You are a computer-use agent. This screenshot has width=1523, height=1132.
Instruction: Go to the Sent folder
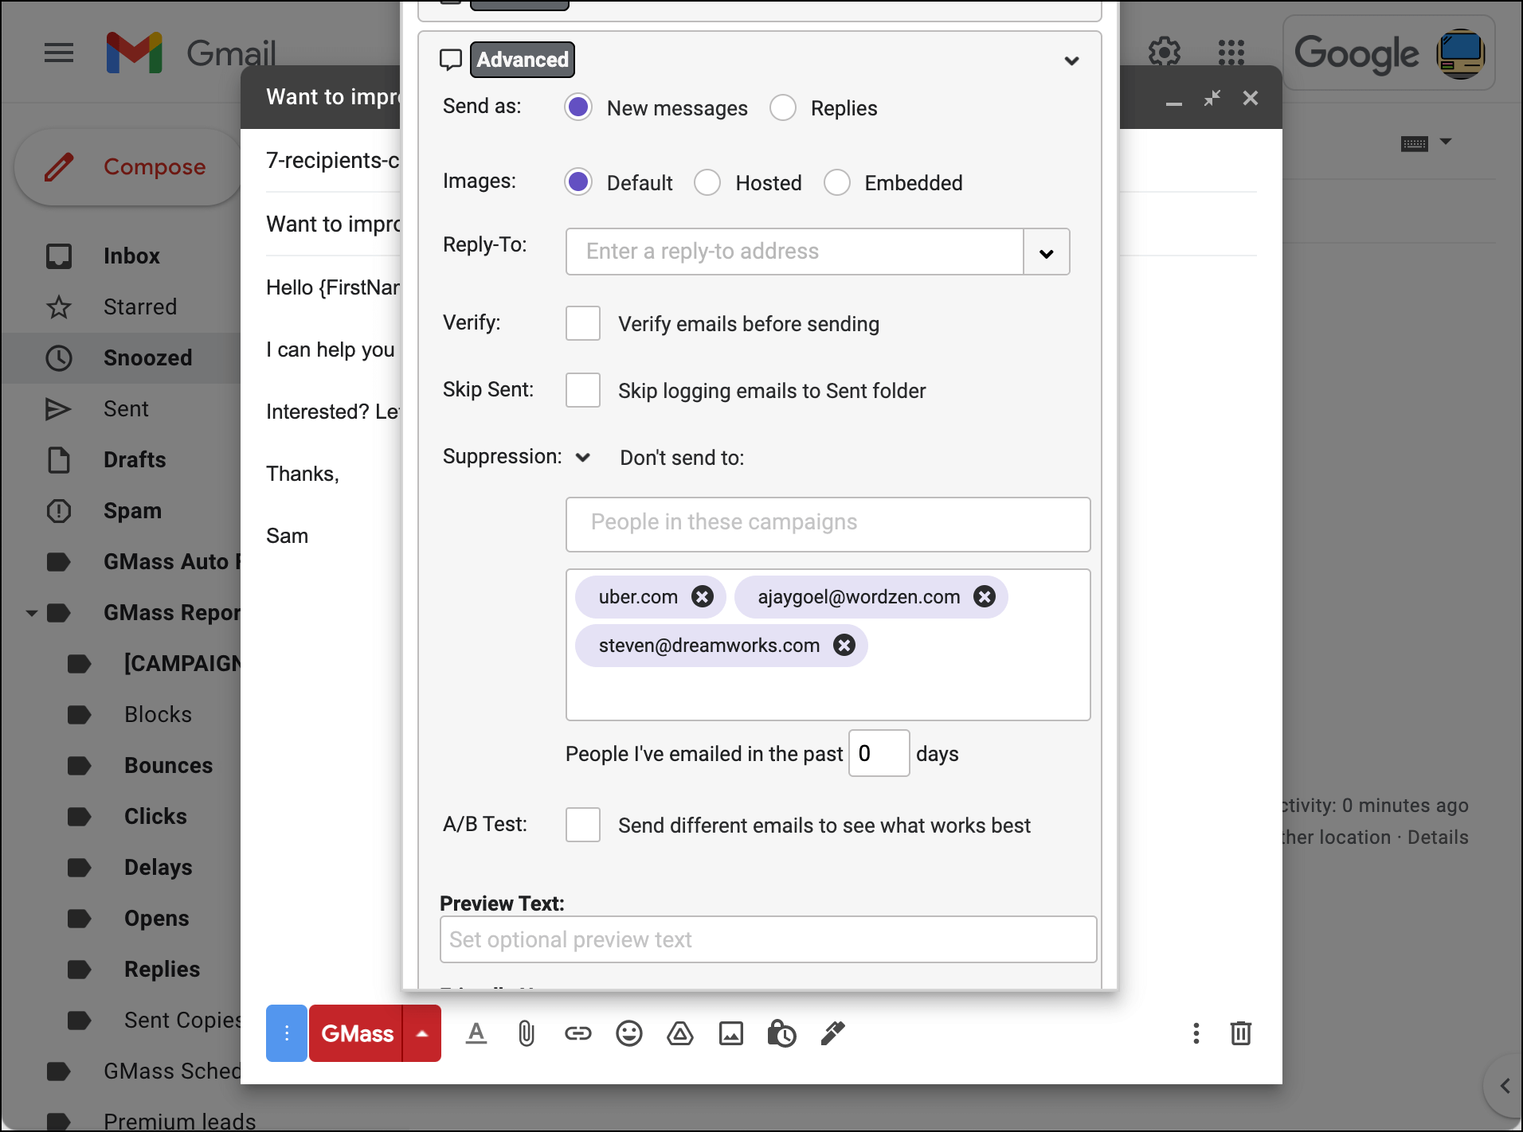126,408
